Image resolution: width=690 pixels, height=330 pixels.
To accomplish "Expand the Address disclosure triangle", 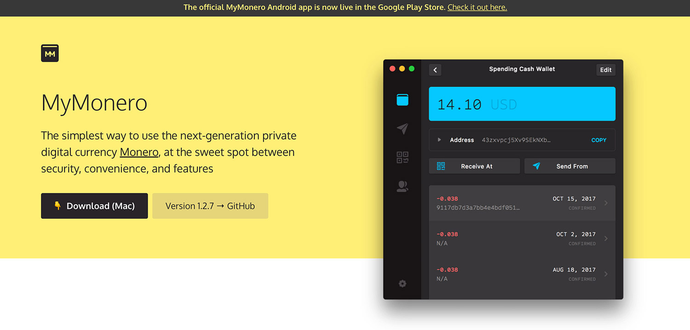I will [x=439, y=140].
